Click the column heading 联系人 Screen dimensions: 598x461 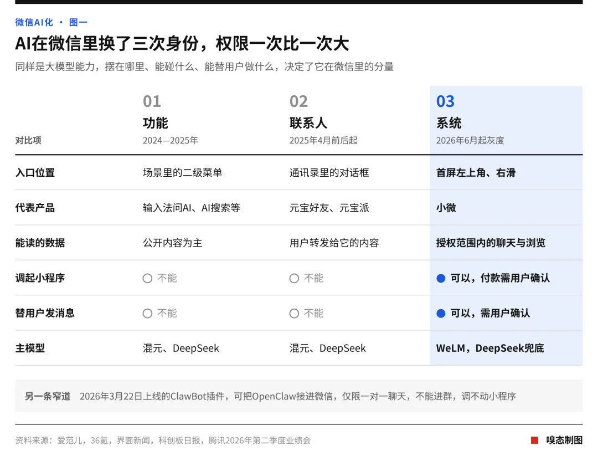click(308, 123)
